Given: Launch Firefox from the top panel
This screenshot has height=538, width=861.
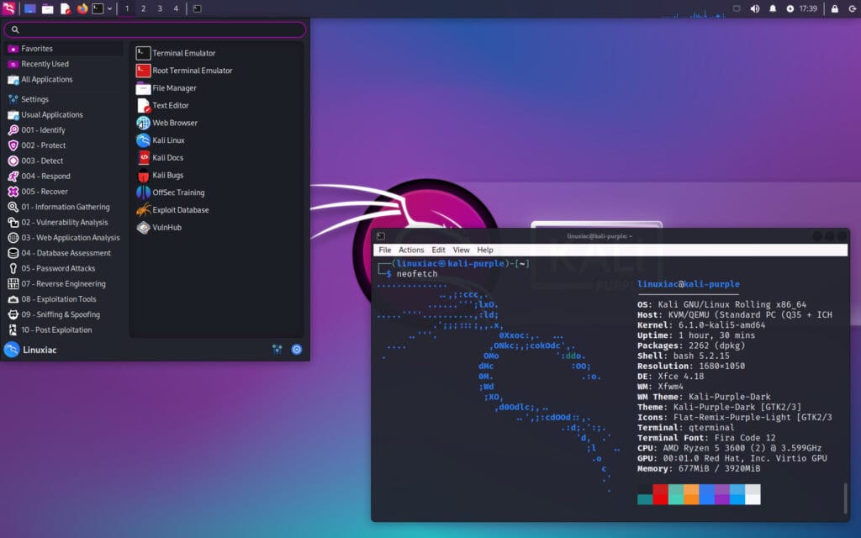Looking at the screenshot, I should [82, 8].
